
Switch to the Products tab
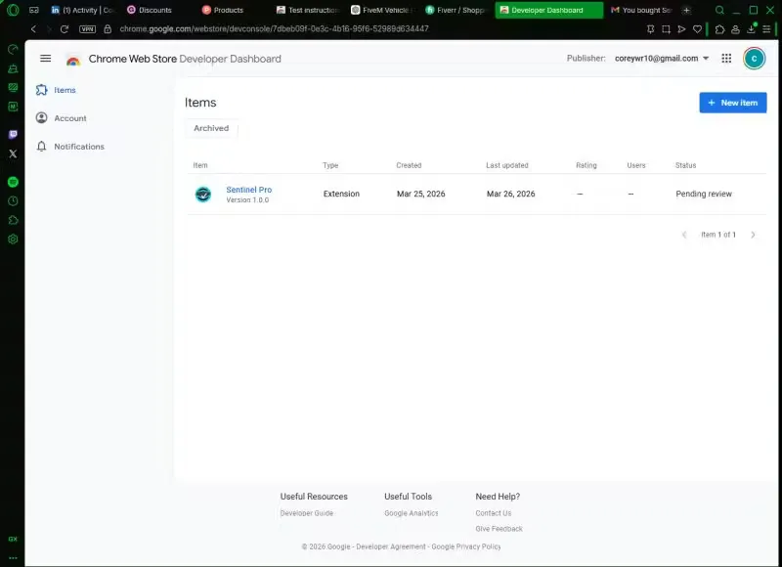(229, 10)
